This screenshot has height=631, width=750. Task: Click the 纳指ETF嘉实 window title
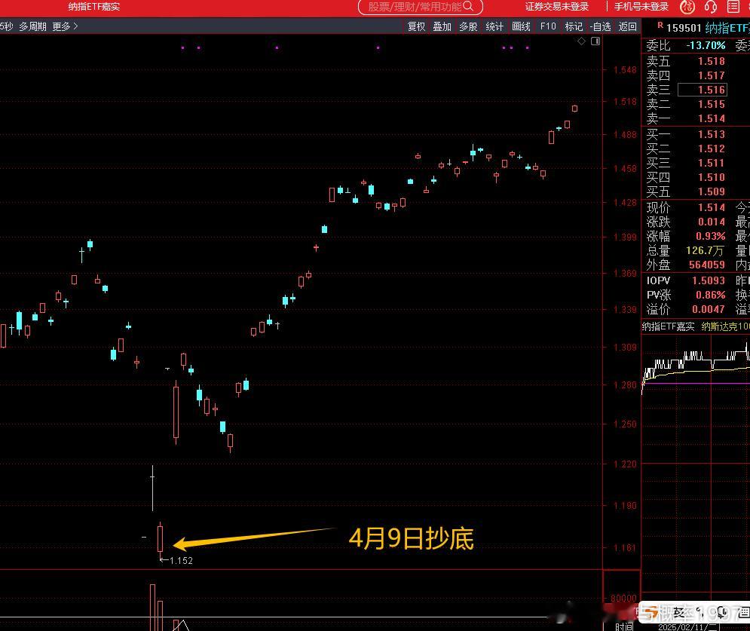click(x=93, y=7)
